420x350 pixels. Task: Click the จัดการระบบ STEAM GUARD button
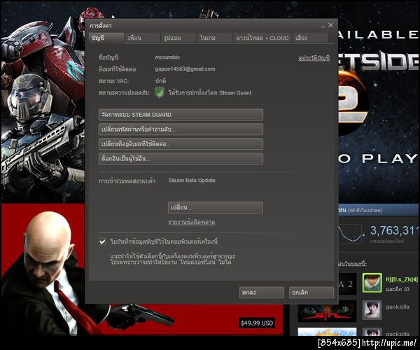coord(181,115)
